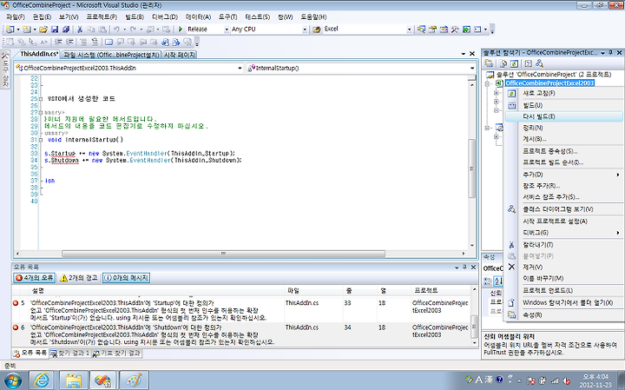Click the Undo arrow icon

[x=116, y=30]
